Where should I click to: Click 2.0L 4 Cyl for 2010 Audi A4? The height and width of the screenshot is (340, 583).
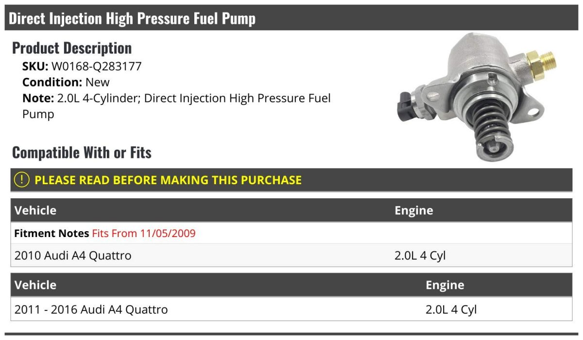point(420,255)
